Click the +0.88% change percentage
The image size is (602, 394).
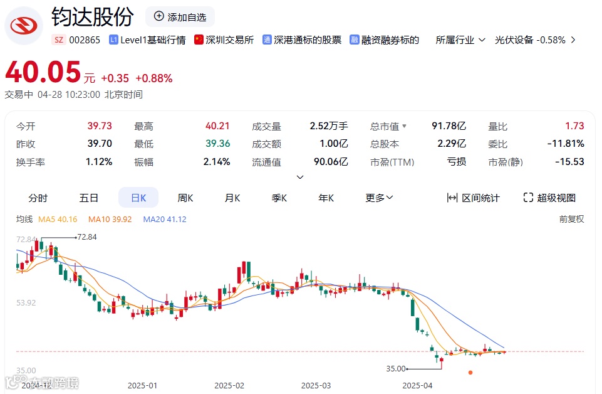coord(154,78)
